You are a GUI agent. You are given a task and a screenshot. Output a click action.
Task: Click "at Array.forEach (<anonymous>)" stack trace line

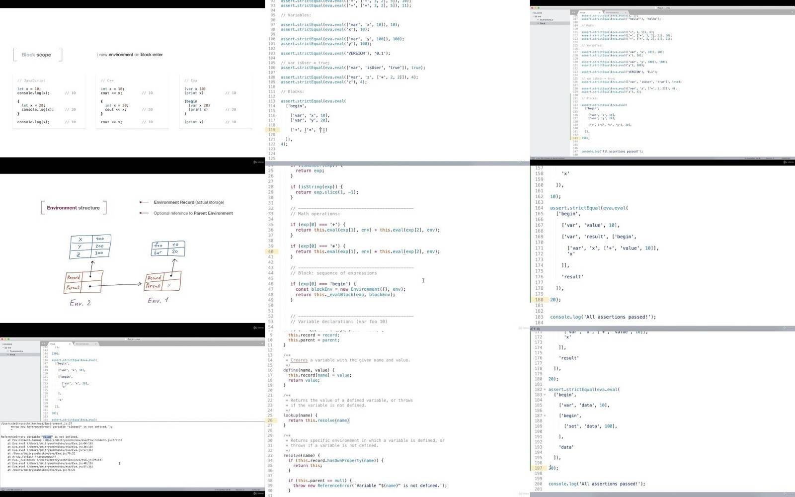(x=31, y=456)
